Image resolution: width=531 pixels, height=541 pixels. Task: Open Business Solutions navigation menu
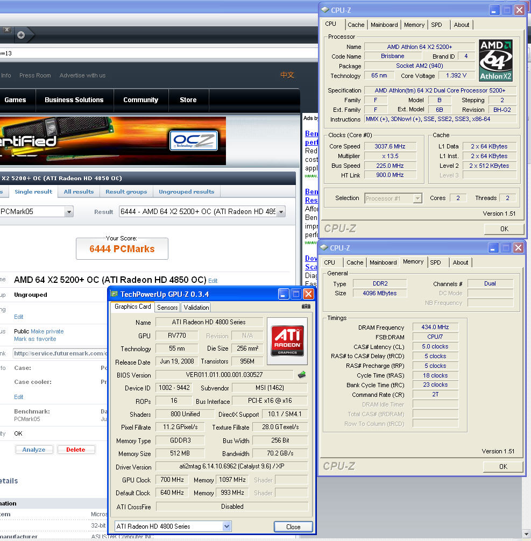tap(74, 99)
